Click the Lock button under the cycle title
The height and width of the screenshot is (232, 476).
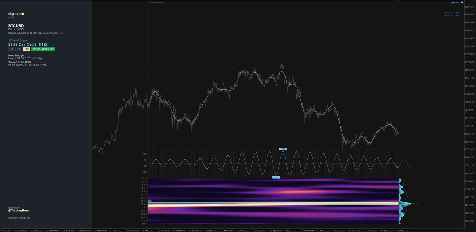pyautogui.click(x=12, y=49)
